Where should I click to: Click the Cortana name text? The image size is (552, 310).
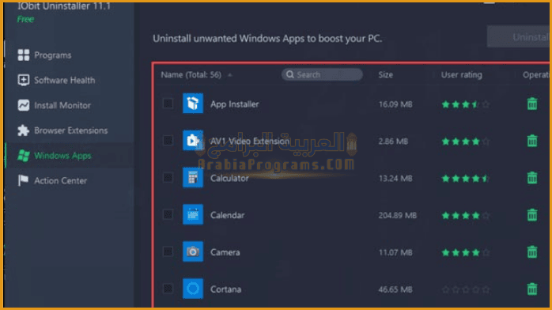[x=225, y=289]
